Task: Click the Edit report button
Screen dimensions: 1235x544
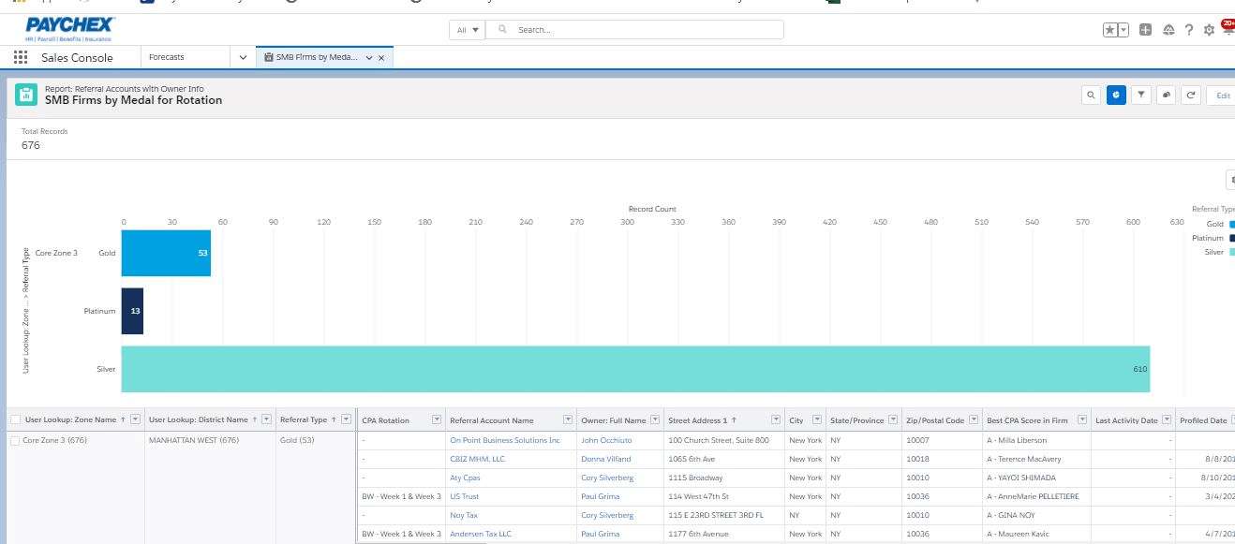Action: pos(1222,95)
